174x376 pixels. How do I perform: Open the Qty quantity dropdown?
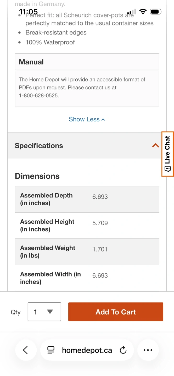[44, 312]
